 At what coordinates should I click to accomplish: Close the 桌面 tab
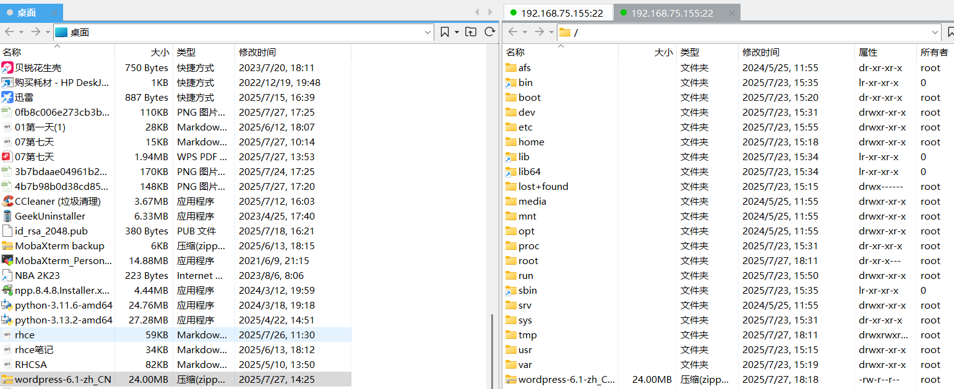[54, 12]
